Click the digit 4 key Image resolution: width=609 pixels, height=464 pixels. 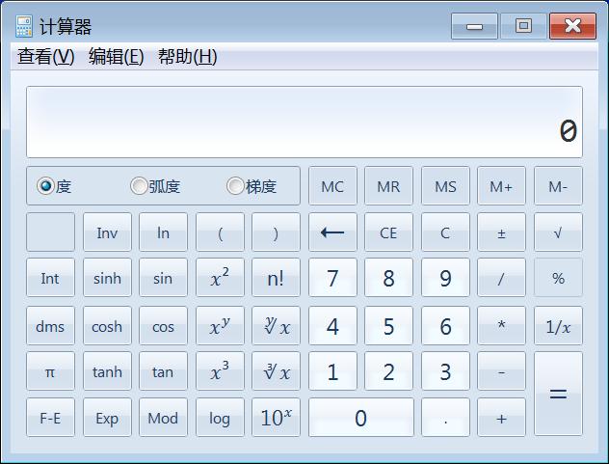332,325
